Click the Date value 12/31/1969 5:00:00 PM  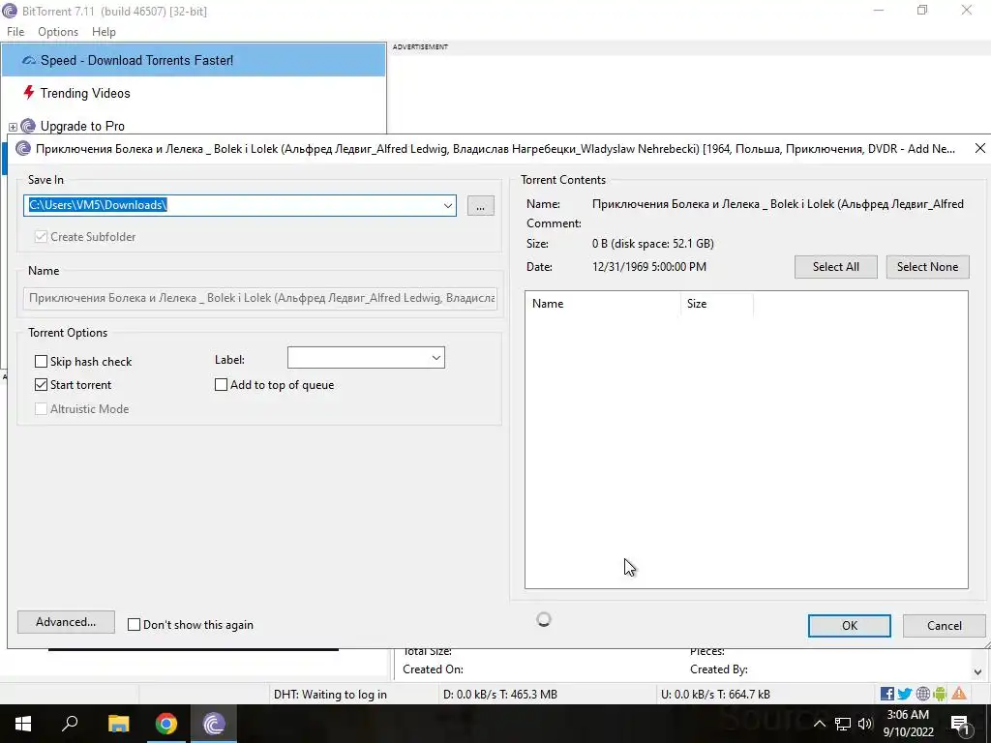[x=649, y=267]
